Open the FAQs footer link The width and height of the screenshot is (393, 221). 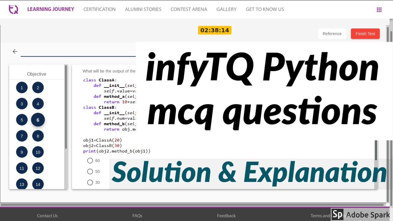(x=137, y=216)
